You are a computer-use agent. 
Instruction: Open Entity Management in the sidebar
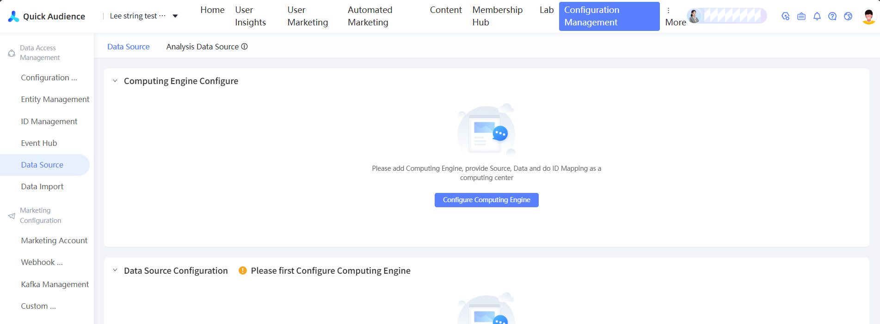point(55,99)
